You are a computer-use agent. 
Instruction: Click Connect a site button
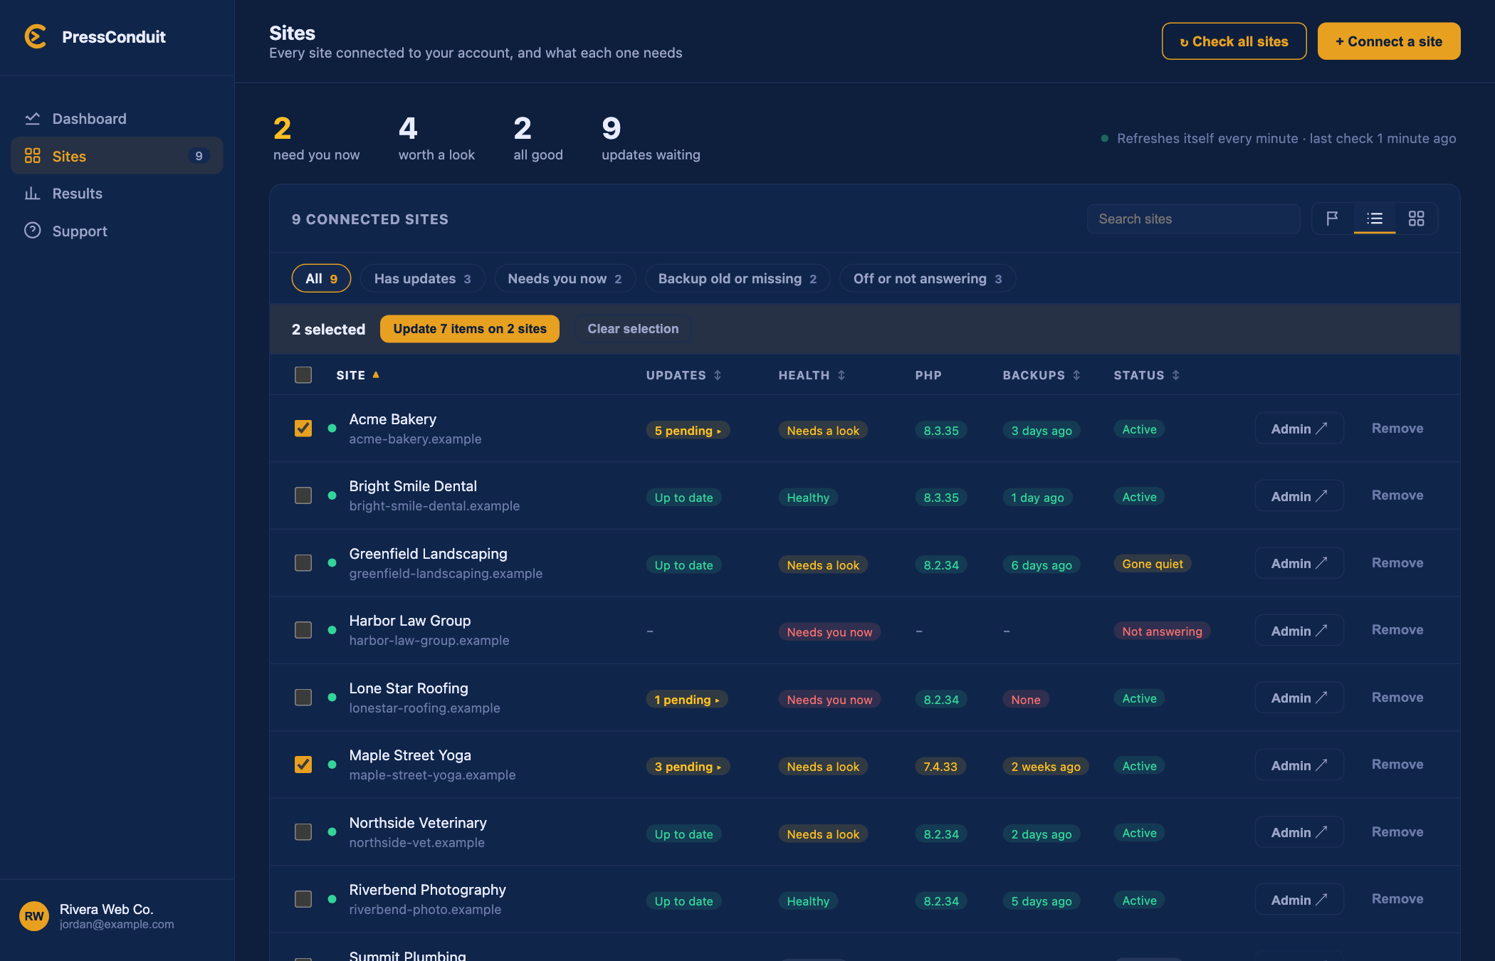pos(1388,41)
